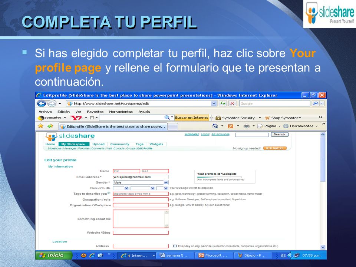Click the Email address input field
356x267 pixels.
(x=141, y=177)
